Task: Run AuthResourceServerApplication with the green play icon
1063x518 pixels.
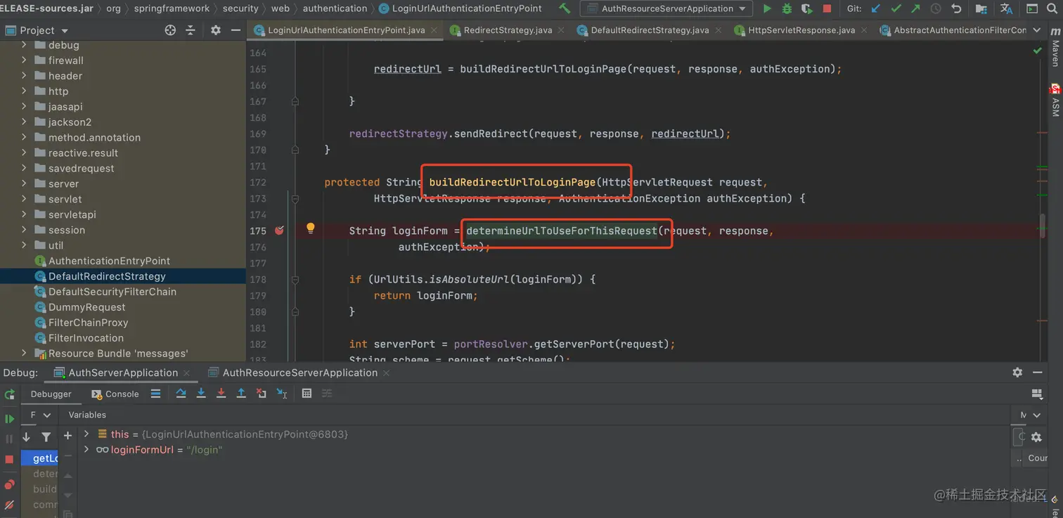Action: (767, 8)
